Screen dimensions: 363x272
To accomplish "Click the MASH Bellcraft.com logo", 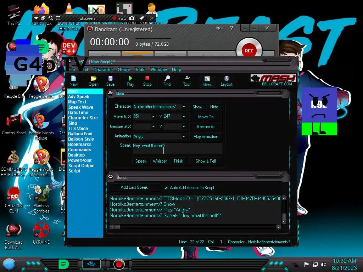I will 273,80.
